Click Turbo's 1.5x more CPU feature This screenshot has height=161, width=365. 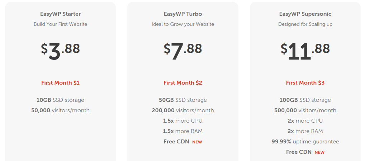(183, 121)
